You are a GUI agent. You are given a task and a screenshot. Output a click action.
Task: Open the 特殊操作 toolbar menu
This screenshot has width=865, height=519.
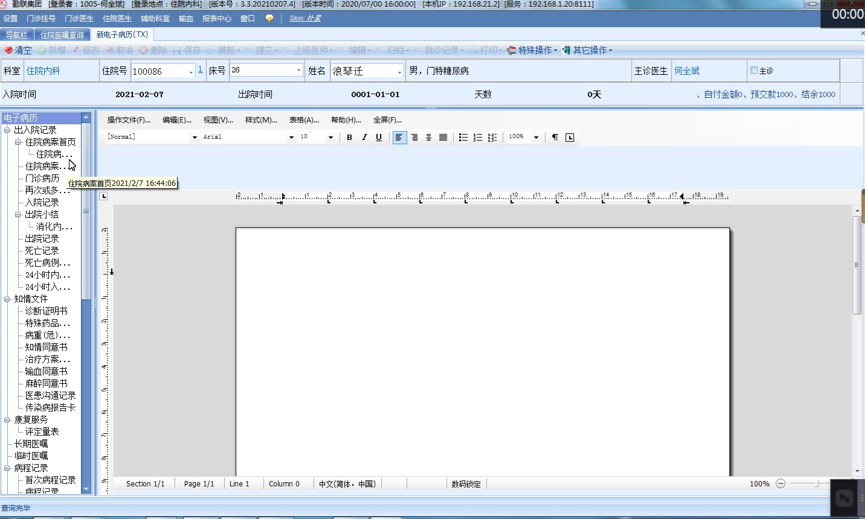coord(532,50)
